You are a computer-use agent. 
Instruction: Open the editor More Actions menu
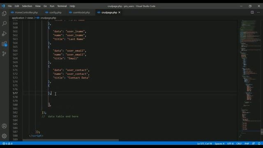258,12
